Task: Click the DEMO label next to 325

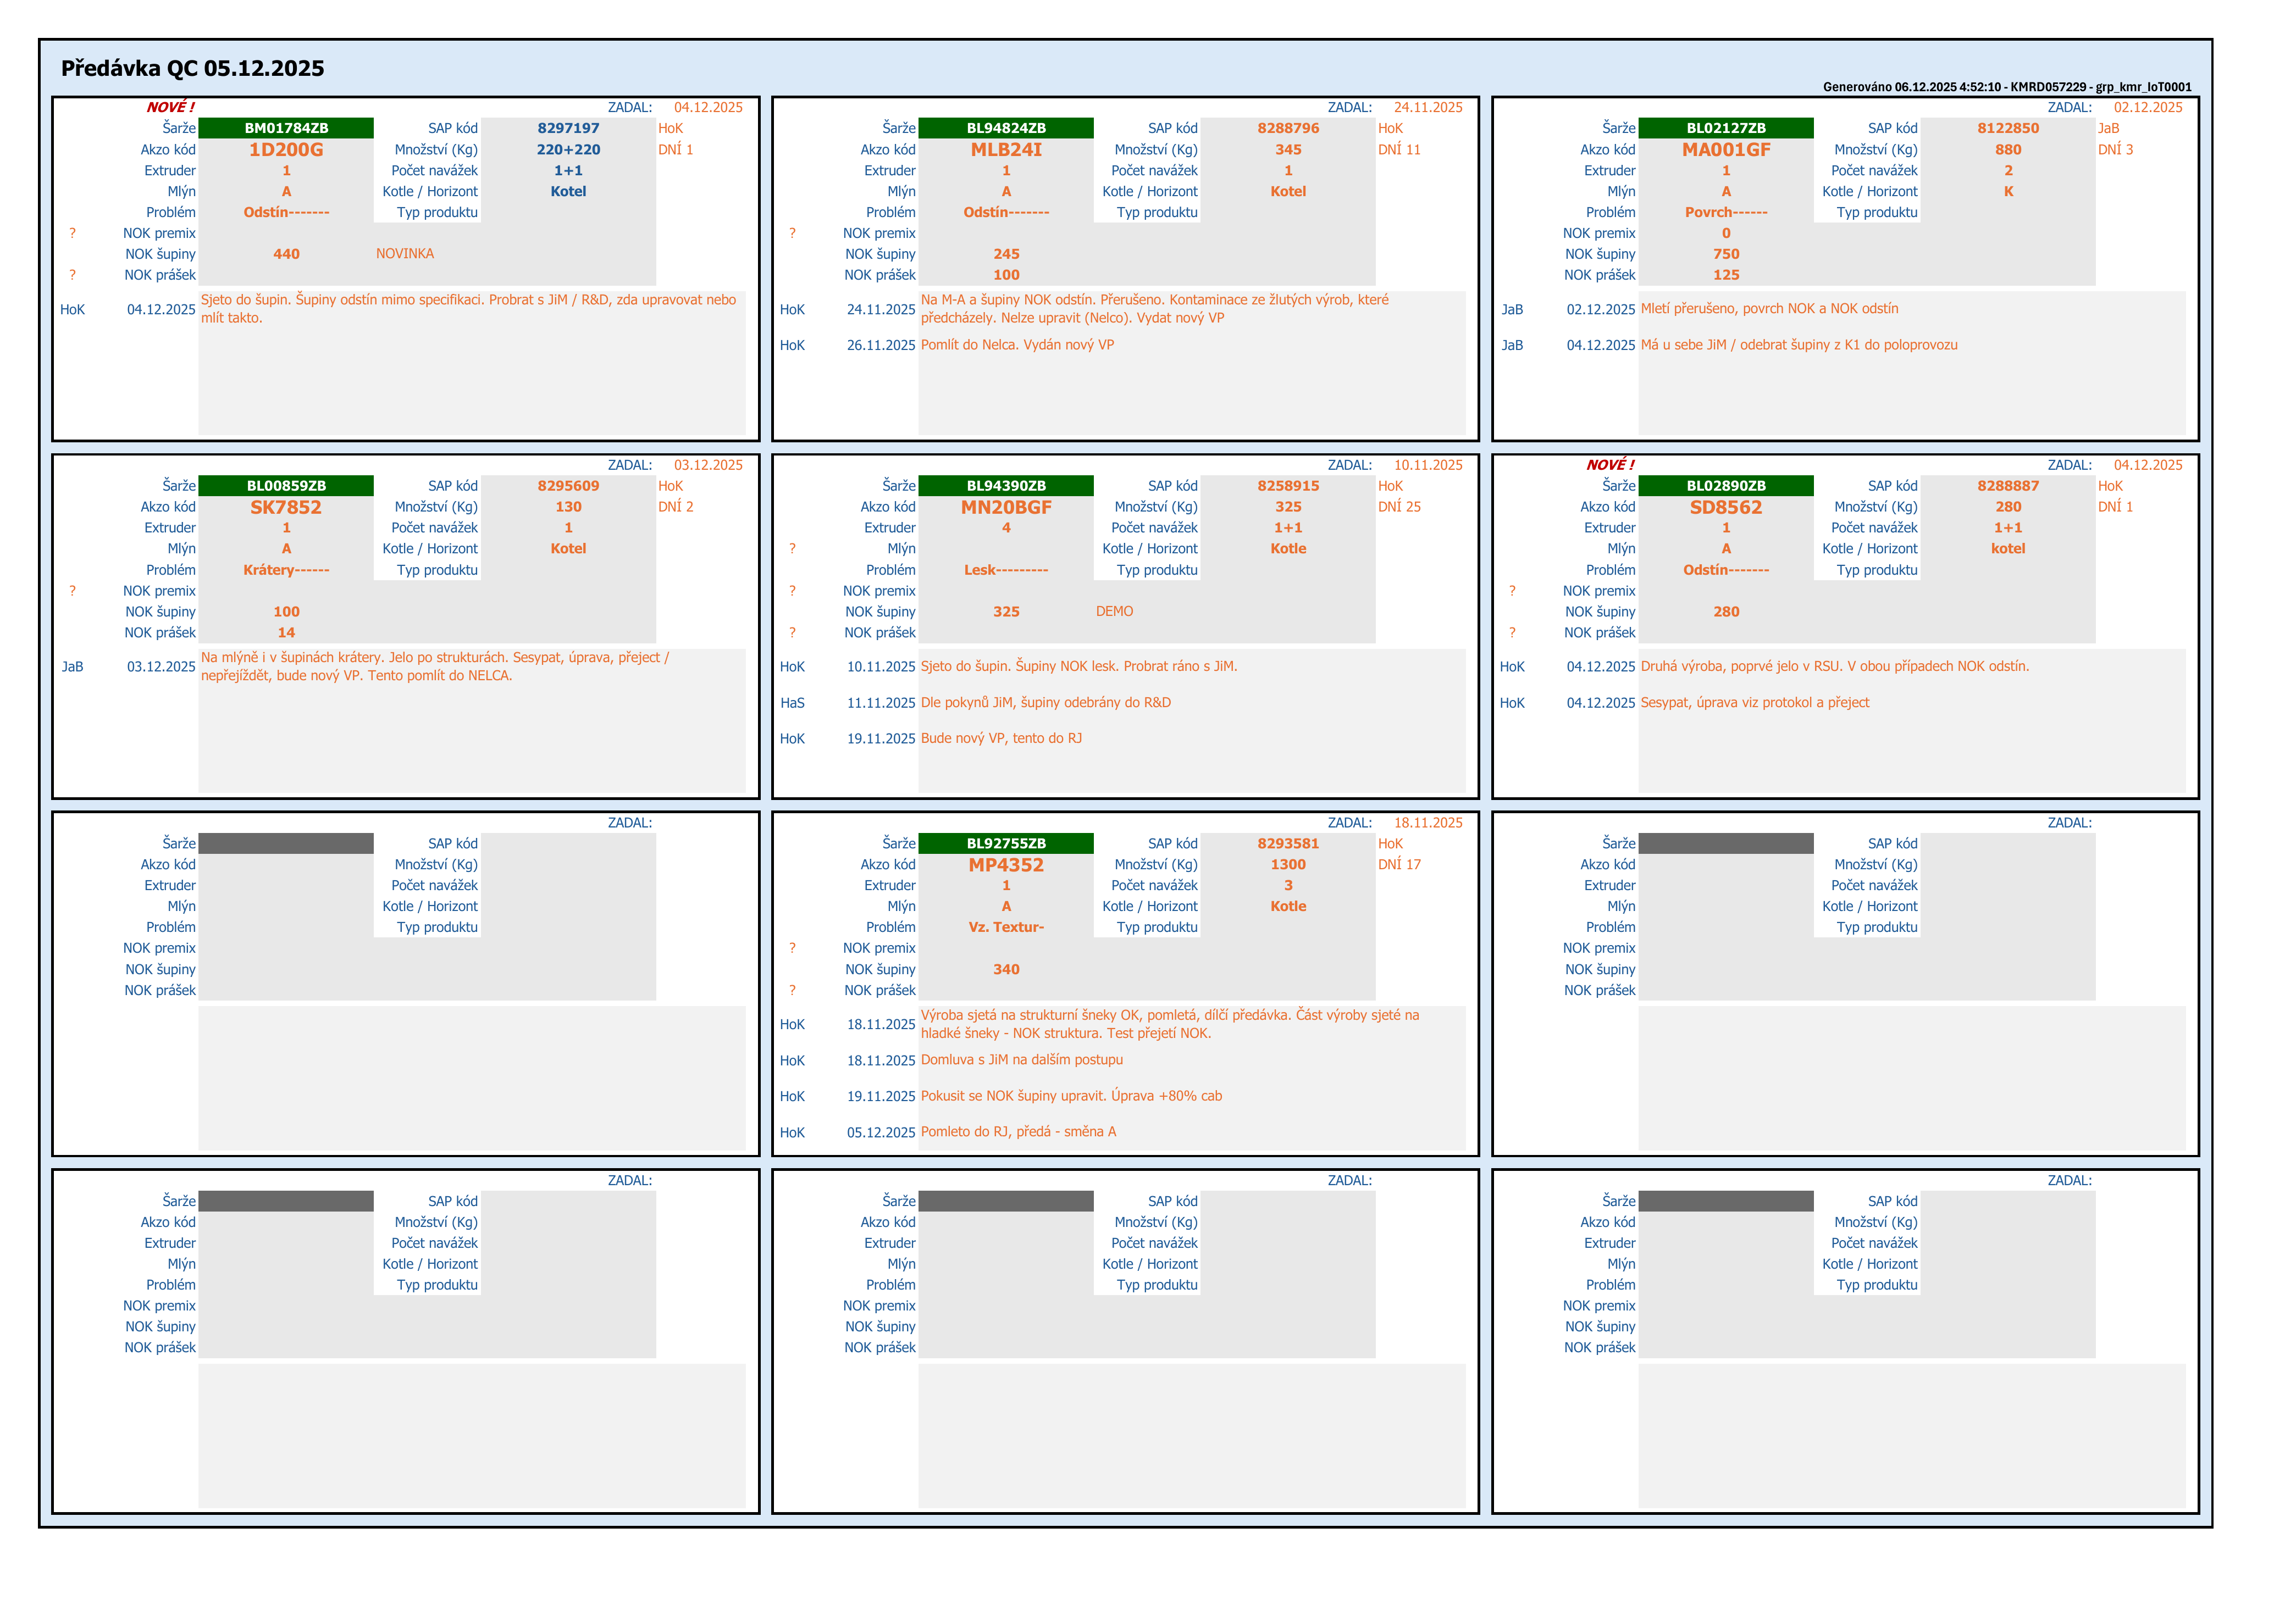Action: pos(1114,612)
